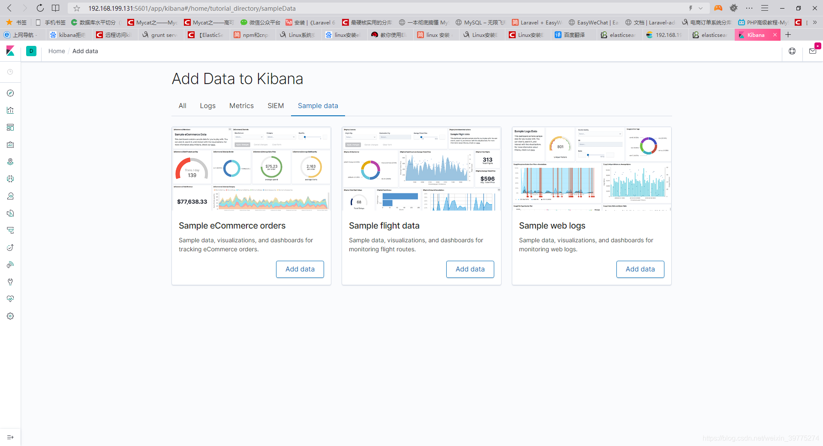Open the green D space selector
The height and width of the screenshot is (446, 823).
coord(31,51)
